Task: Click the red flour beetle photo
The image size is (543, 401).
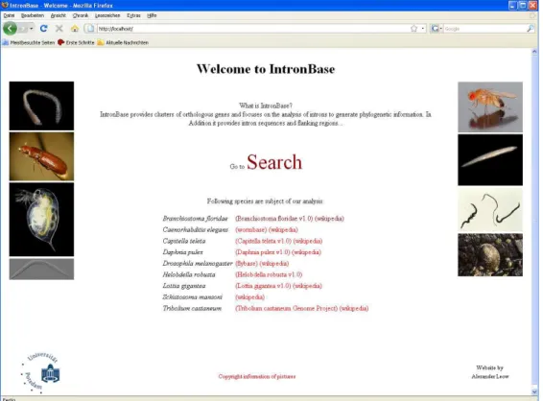Action: pyautogui.click(x=41, y=156)
